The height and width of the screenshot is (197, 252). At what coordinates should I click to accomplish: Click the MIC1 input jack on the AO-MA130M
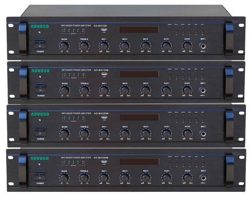(203, 90)
